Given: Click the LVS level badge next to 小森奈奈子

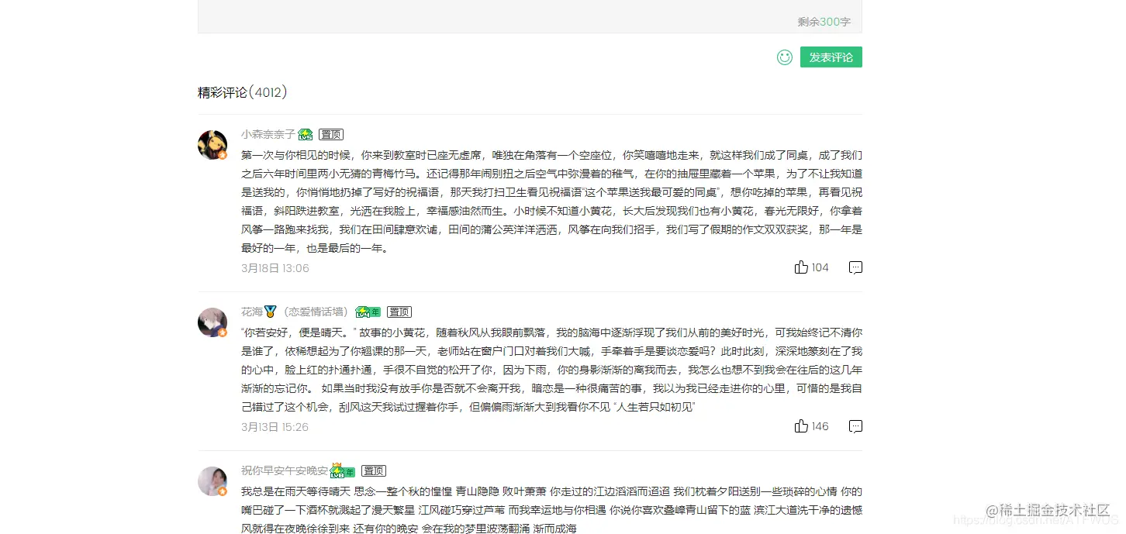Looking at the screenshot, I should point(305,133).
